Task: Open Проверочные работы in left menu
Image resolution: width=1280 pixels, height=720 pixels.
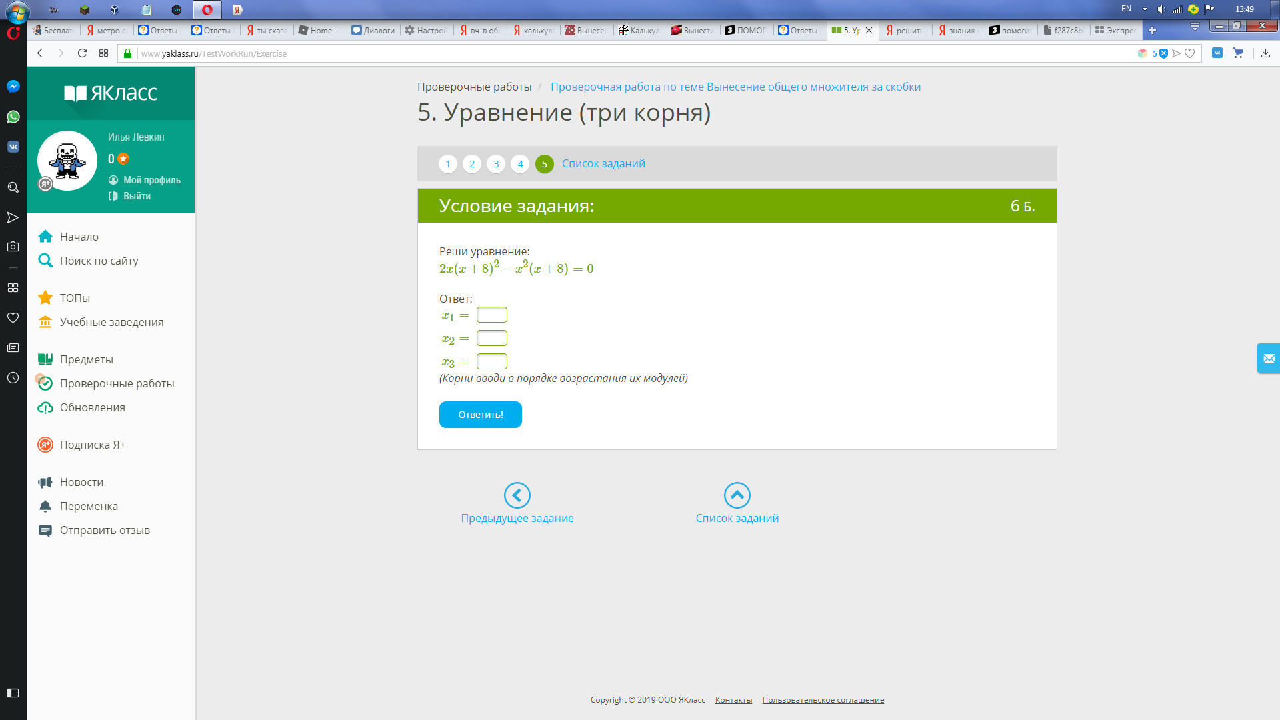Action: [117, 383]
